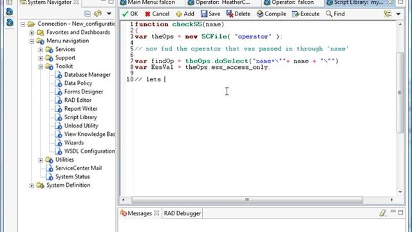Viewport: 412px width, 232px height.
Task: Clear messages with the eraser icon
Action: click(382, 213)
